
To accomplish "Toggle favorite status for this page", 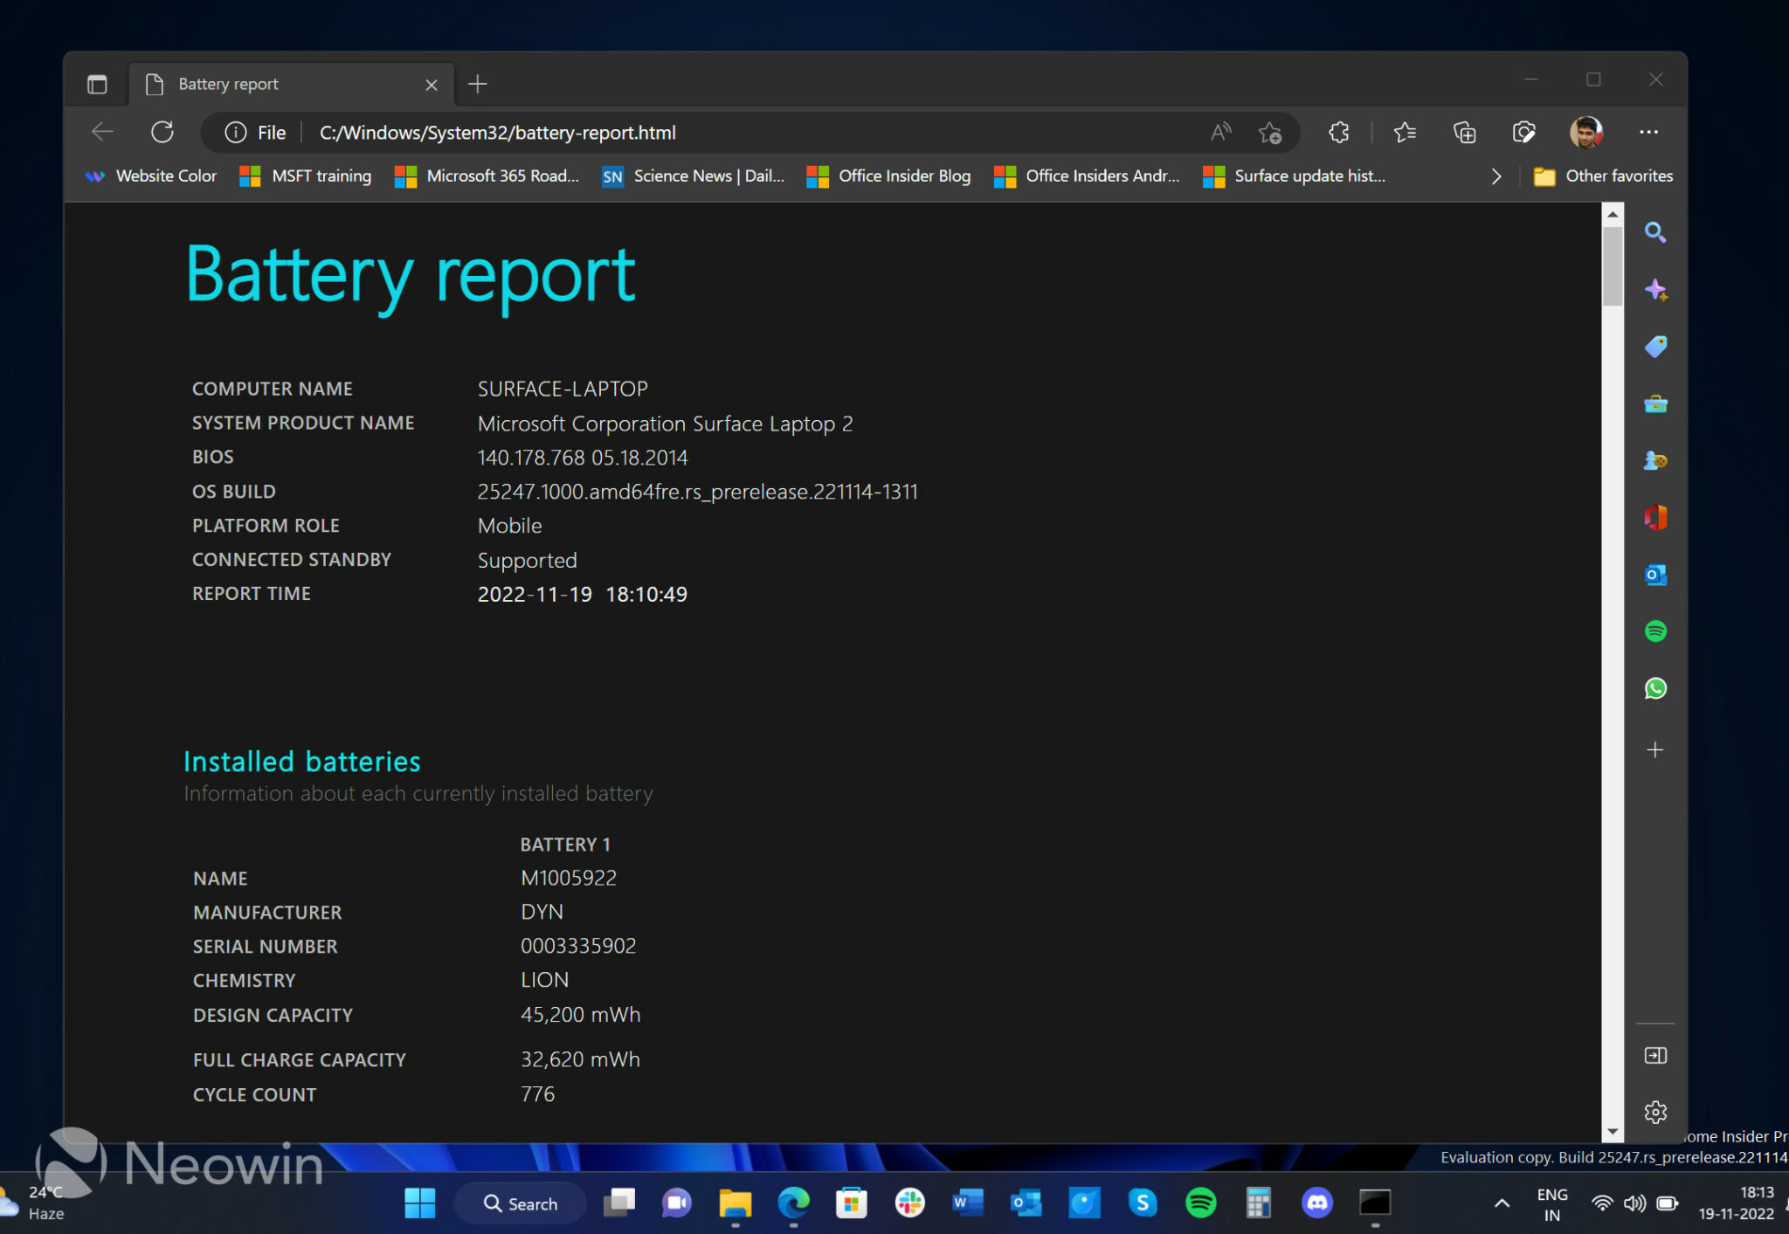I will pyautogui.click(x=1271, y=132).
